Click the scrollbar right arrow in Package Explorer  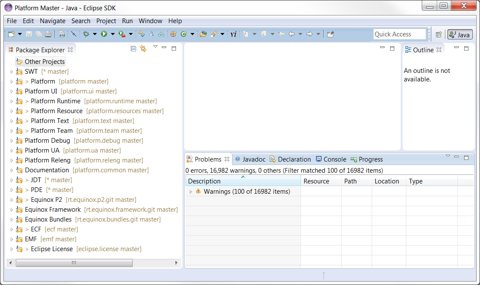[x=176, y=263]
